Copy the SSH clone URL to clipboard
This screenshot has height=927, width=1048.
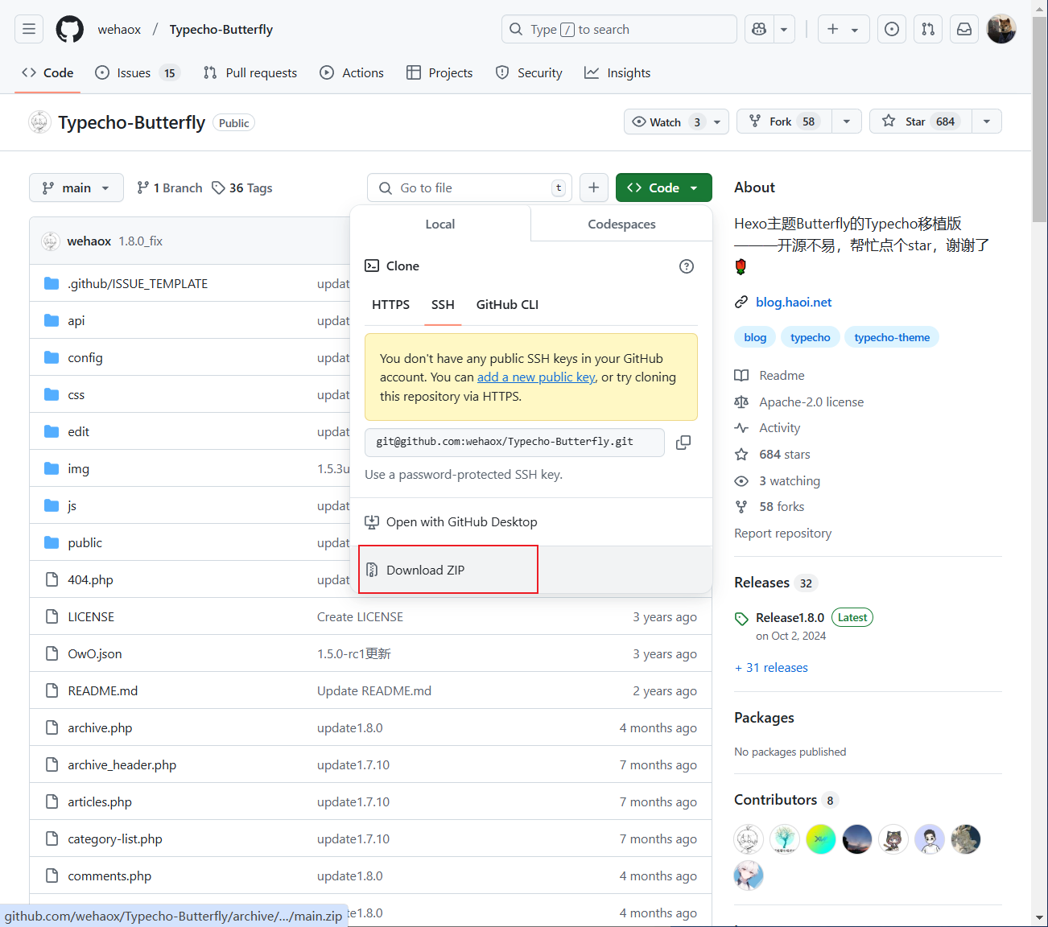[x=683, y=443]
